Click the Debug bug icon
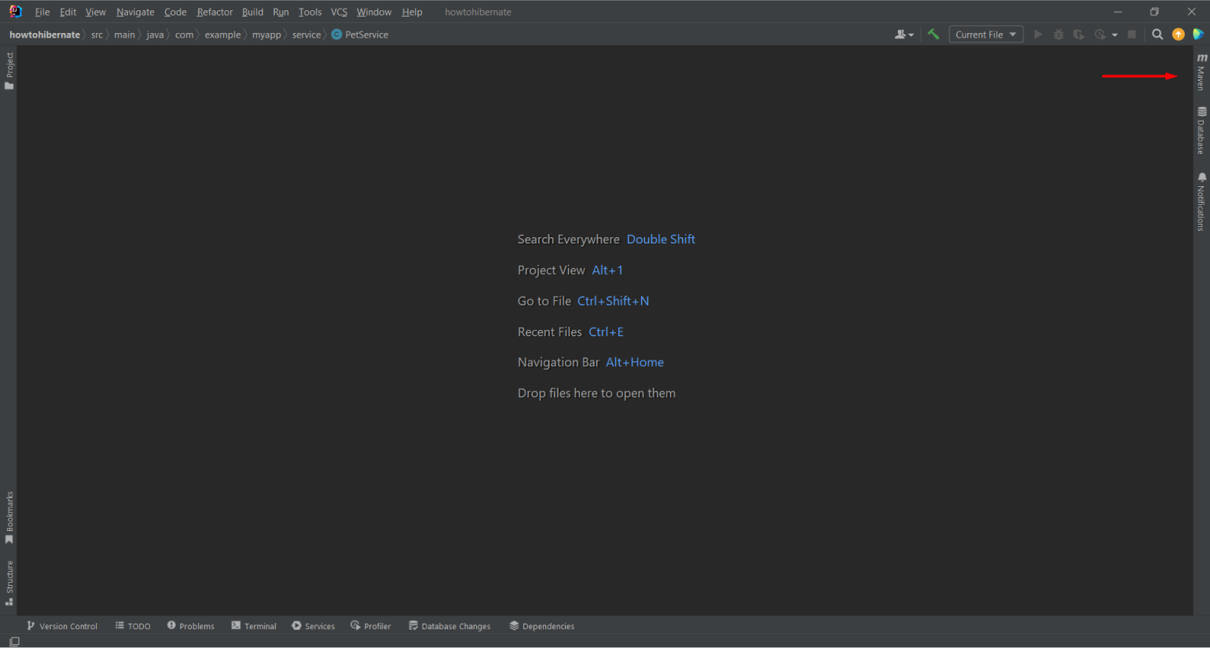Viewport: 1210px width, 648px height. pyautogui.click(x=1058, y=35)
